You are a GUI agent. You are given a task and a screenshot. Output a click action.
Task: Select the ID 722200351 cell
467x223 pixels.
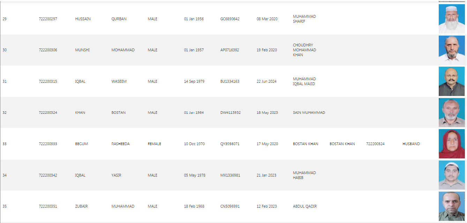click(x=48, y=206)
